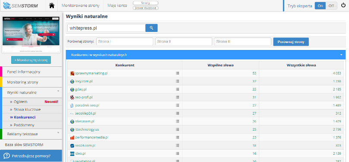Screen dimensions: 349x162
Task: Open list icon for gdaq.pl row
Action: [177, 89]
